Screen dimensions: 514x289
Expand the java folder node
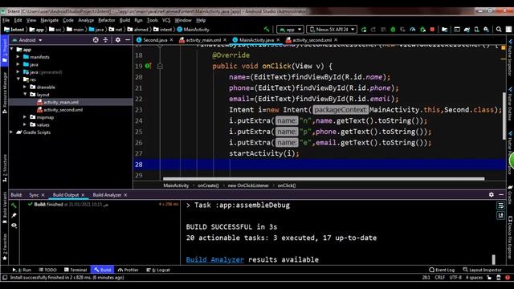coord(18,64)
